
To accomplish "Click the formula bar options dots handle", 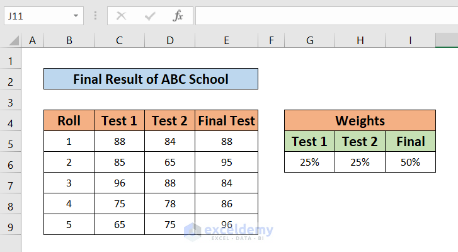I will pyautogui.click(x=95, y=16).
